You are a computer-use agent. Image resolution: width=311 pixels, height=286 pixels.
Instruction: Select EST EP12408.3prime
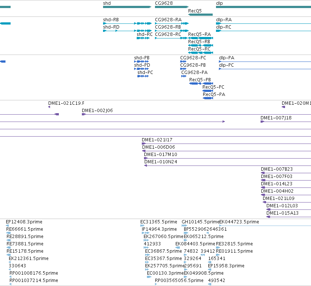(7, 226)
